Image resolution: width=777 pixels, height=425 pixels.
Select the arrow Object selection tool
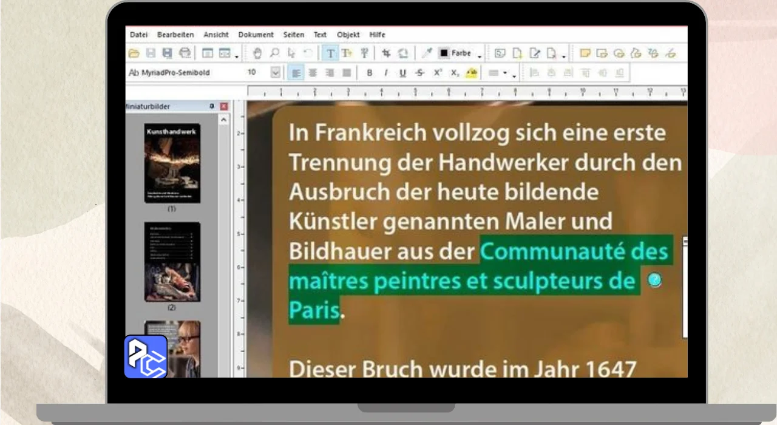(x=291, y=53)
